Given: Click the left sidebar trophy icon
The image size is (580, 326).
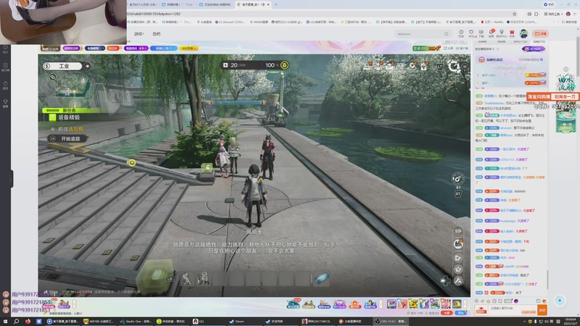Looking at the screenshot, I should (5, 103).
